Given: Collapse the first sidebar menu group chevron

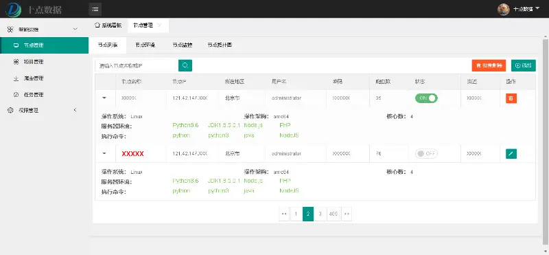Looking at the screenshot, I should [75, 29].
